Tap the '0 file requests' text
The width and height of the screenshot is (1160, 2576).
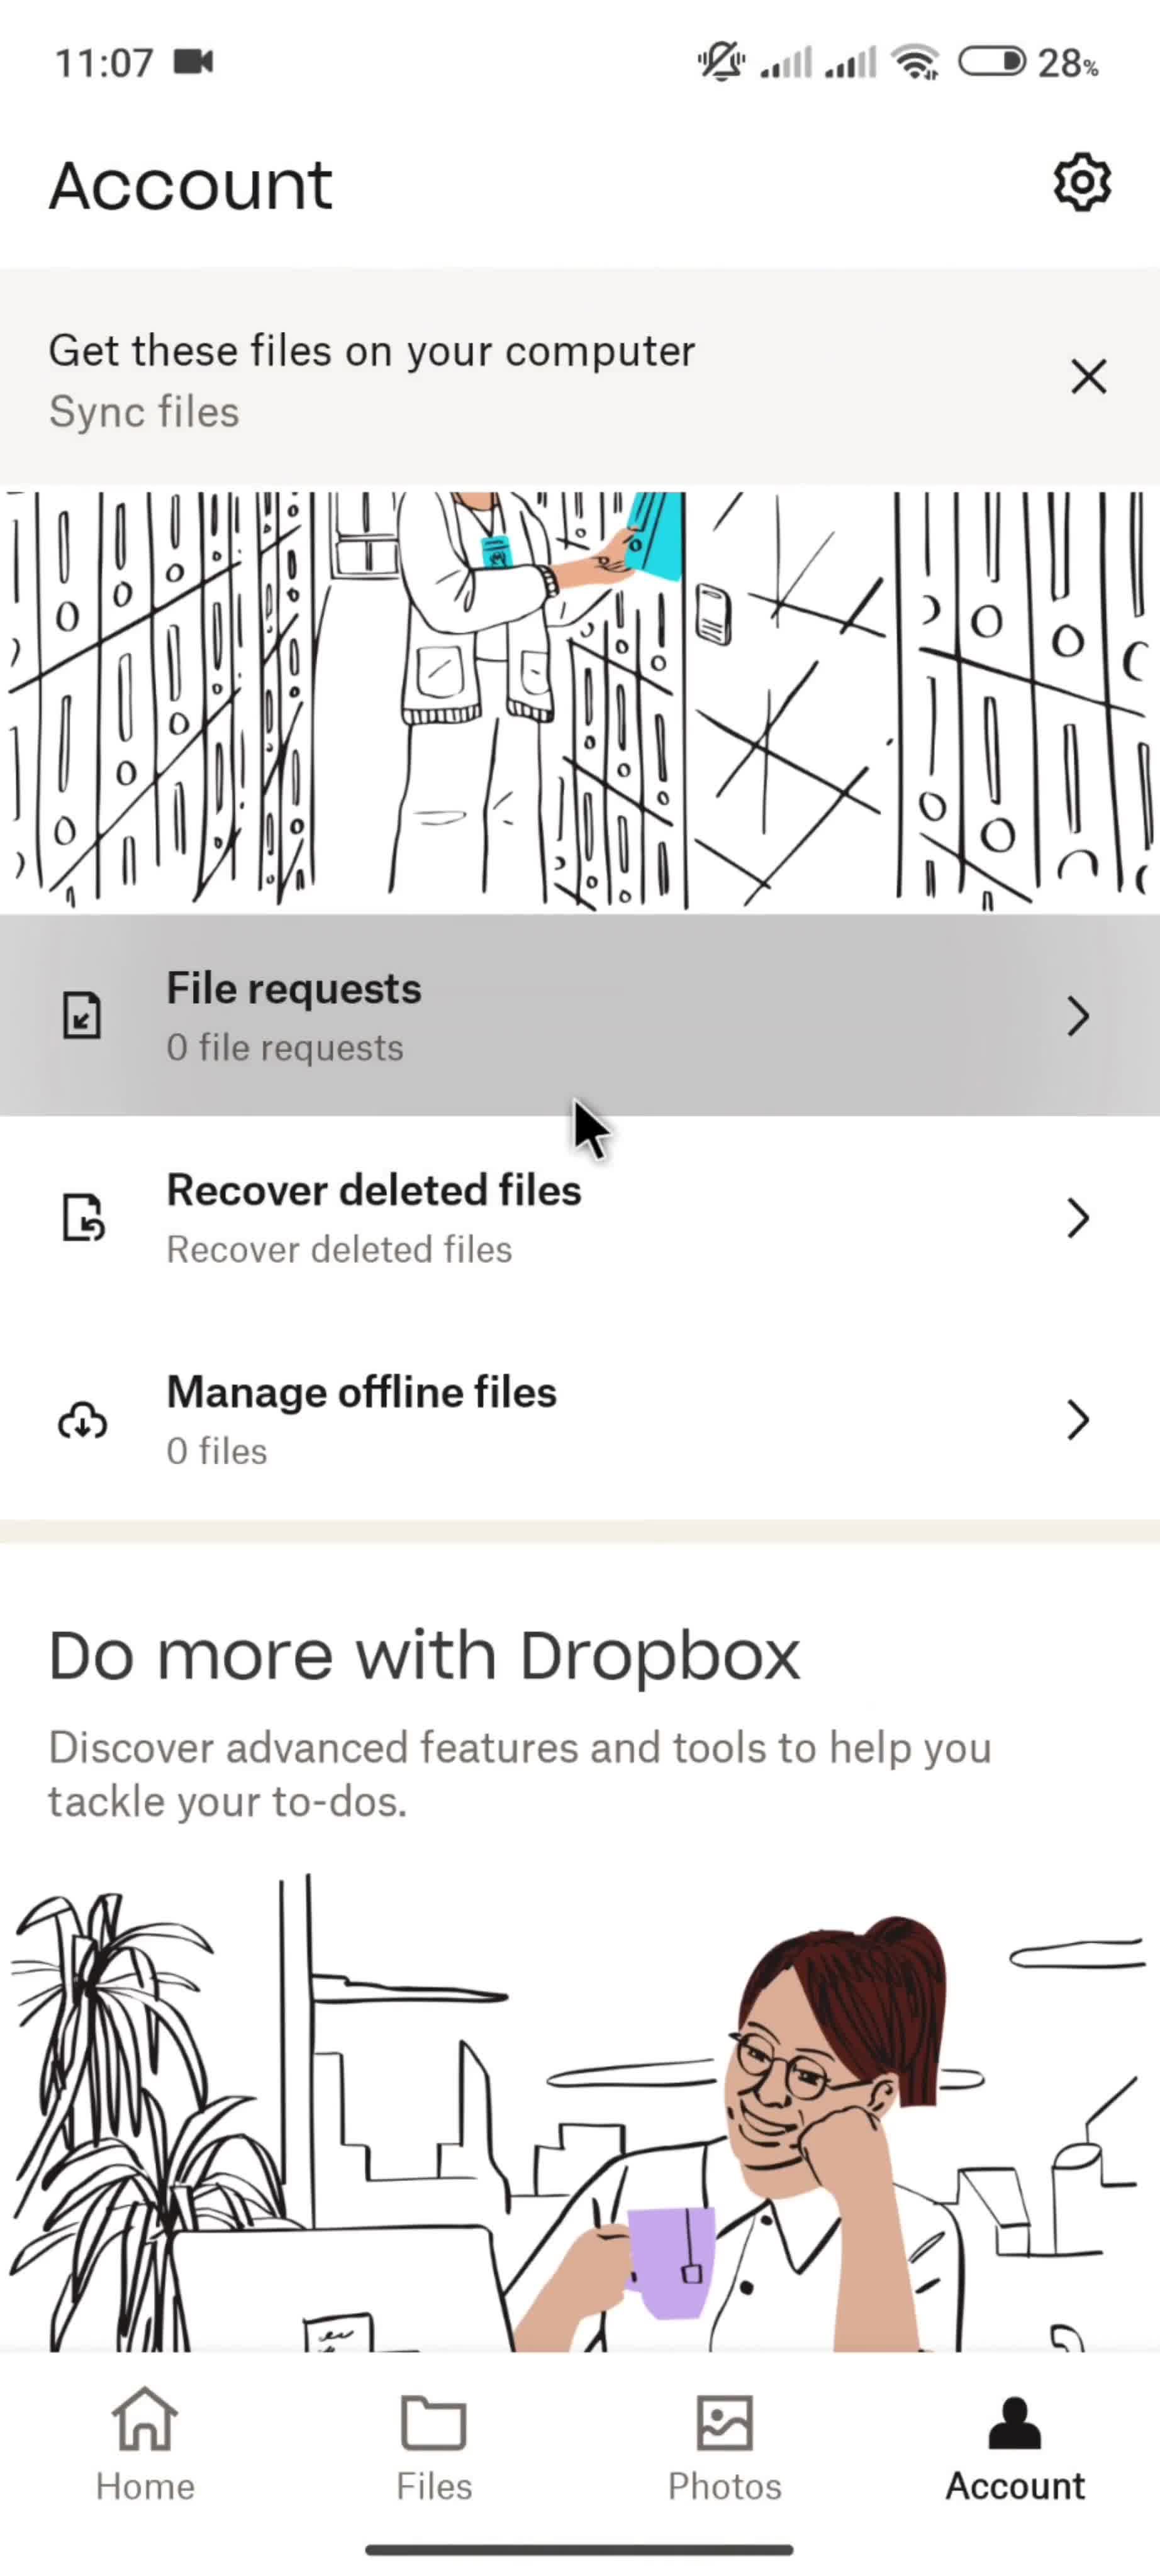(x=285, y=1048)
